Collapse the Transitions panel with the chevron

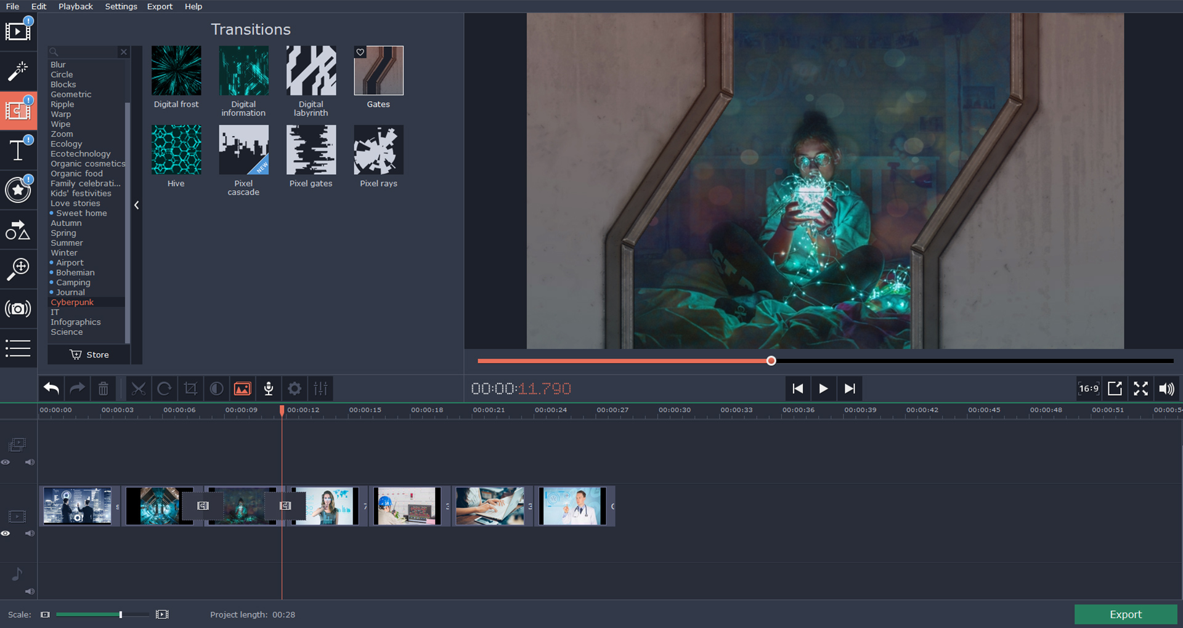136,205
